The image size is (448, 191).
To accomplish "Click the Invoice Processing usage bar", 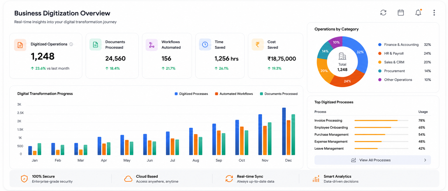I will click(381, 121).
